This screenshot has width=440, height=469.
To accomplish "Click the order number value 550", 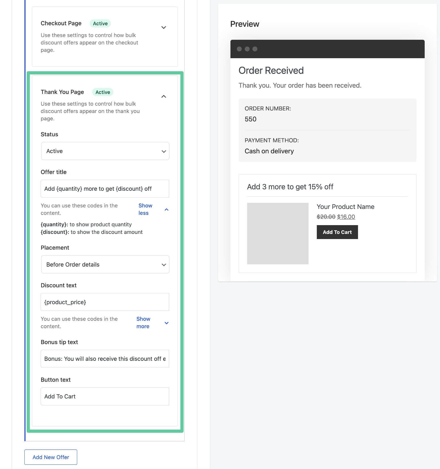I will (250, 119).
